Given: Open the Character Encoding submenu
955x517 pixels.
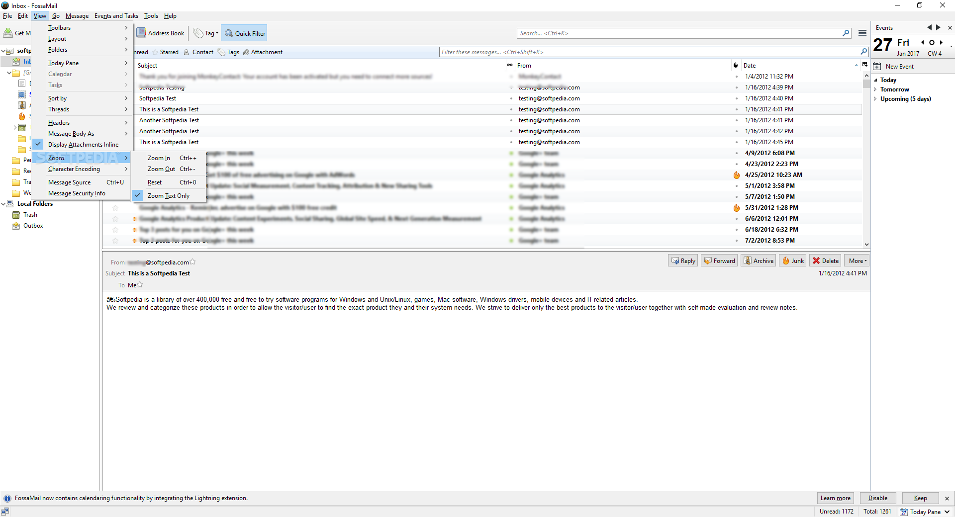Looking at the screenshot, I should click(x=82, y=169).
